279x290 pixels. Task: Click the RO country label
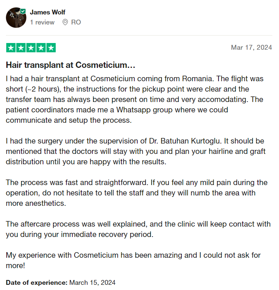coord(76,22)
